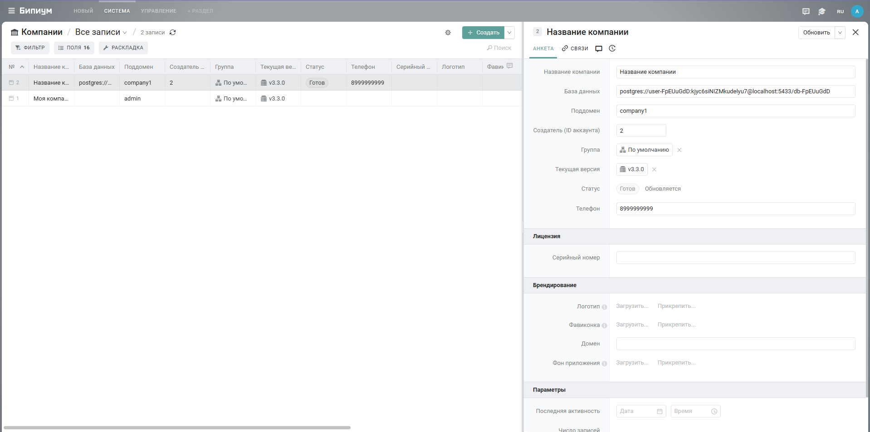Open the СИСТЕМА section tab
The width and height of the screenshot is (870, 432).
(117, 11)
